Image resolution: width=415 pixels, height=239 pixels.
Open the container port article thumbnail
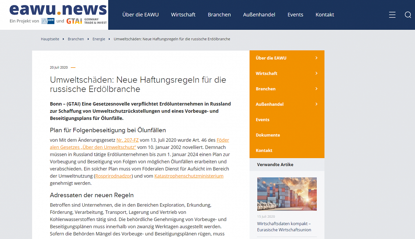[x=287, y=194]
